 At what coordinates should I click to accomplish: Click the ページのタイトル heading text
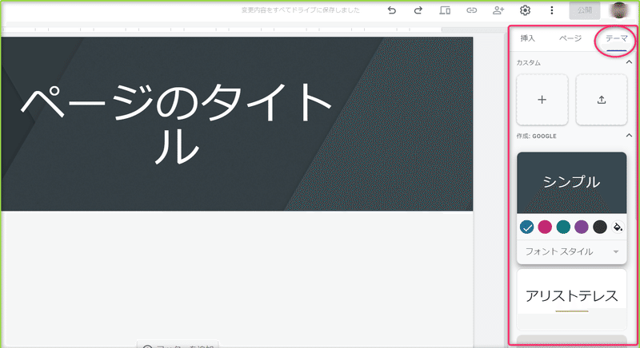[176, 124]
